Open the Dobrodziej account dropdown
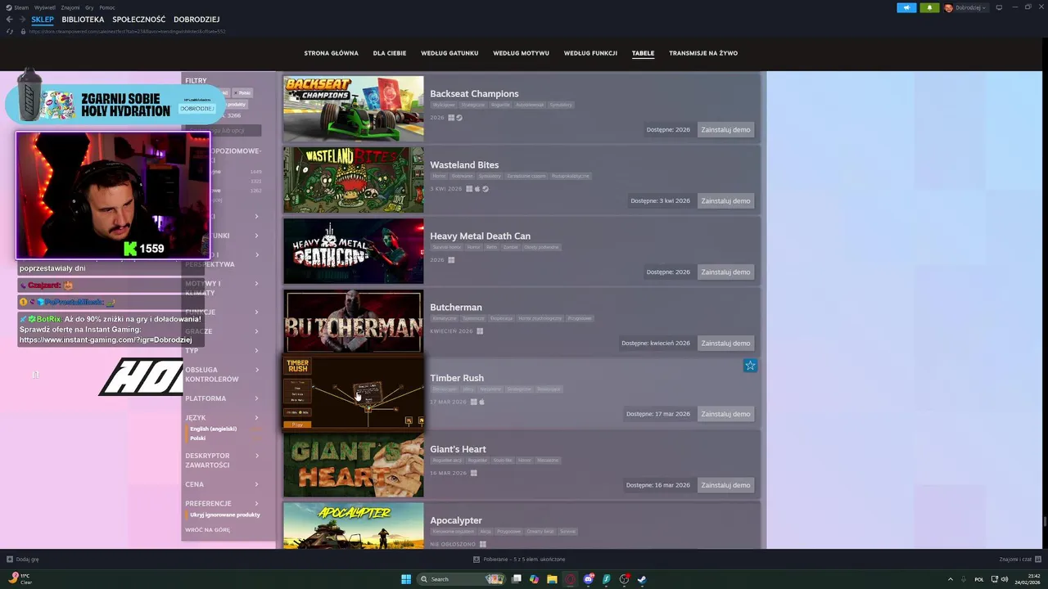Screen dimensions: 1048x589 point(965,7)
